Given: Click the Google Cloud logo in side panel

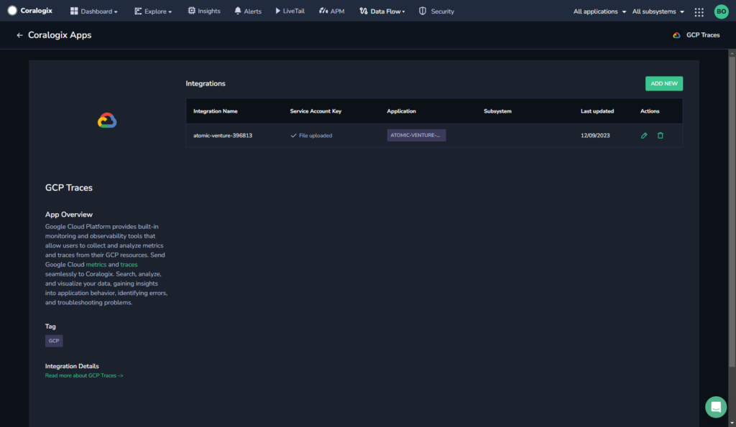Looking at the screenshot, I should (107, 121).
